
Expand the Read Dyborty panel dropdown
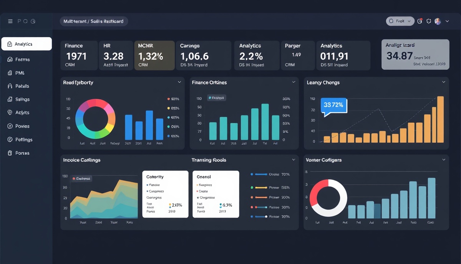point(179,82)
